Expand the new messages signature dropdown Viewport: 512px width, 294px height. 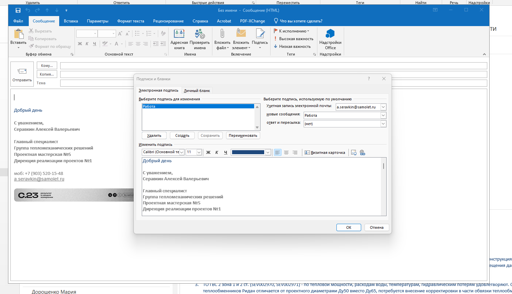pyautogui.click(x=383, y=115)
